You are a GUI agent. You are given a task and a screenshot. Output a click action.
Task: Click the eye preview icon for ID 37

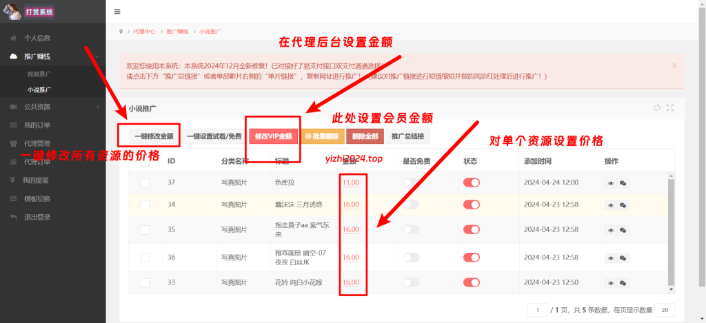[611, 183]
